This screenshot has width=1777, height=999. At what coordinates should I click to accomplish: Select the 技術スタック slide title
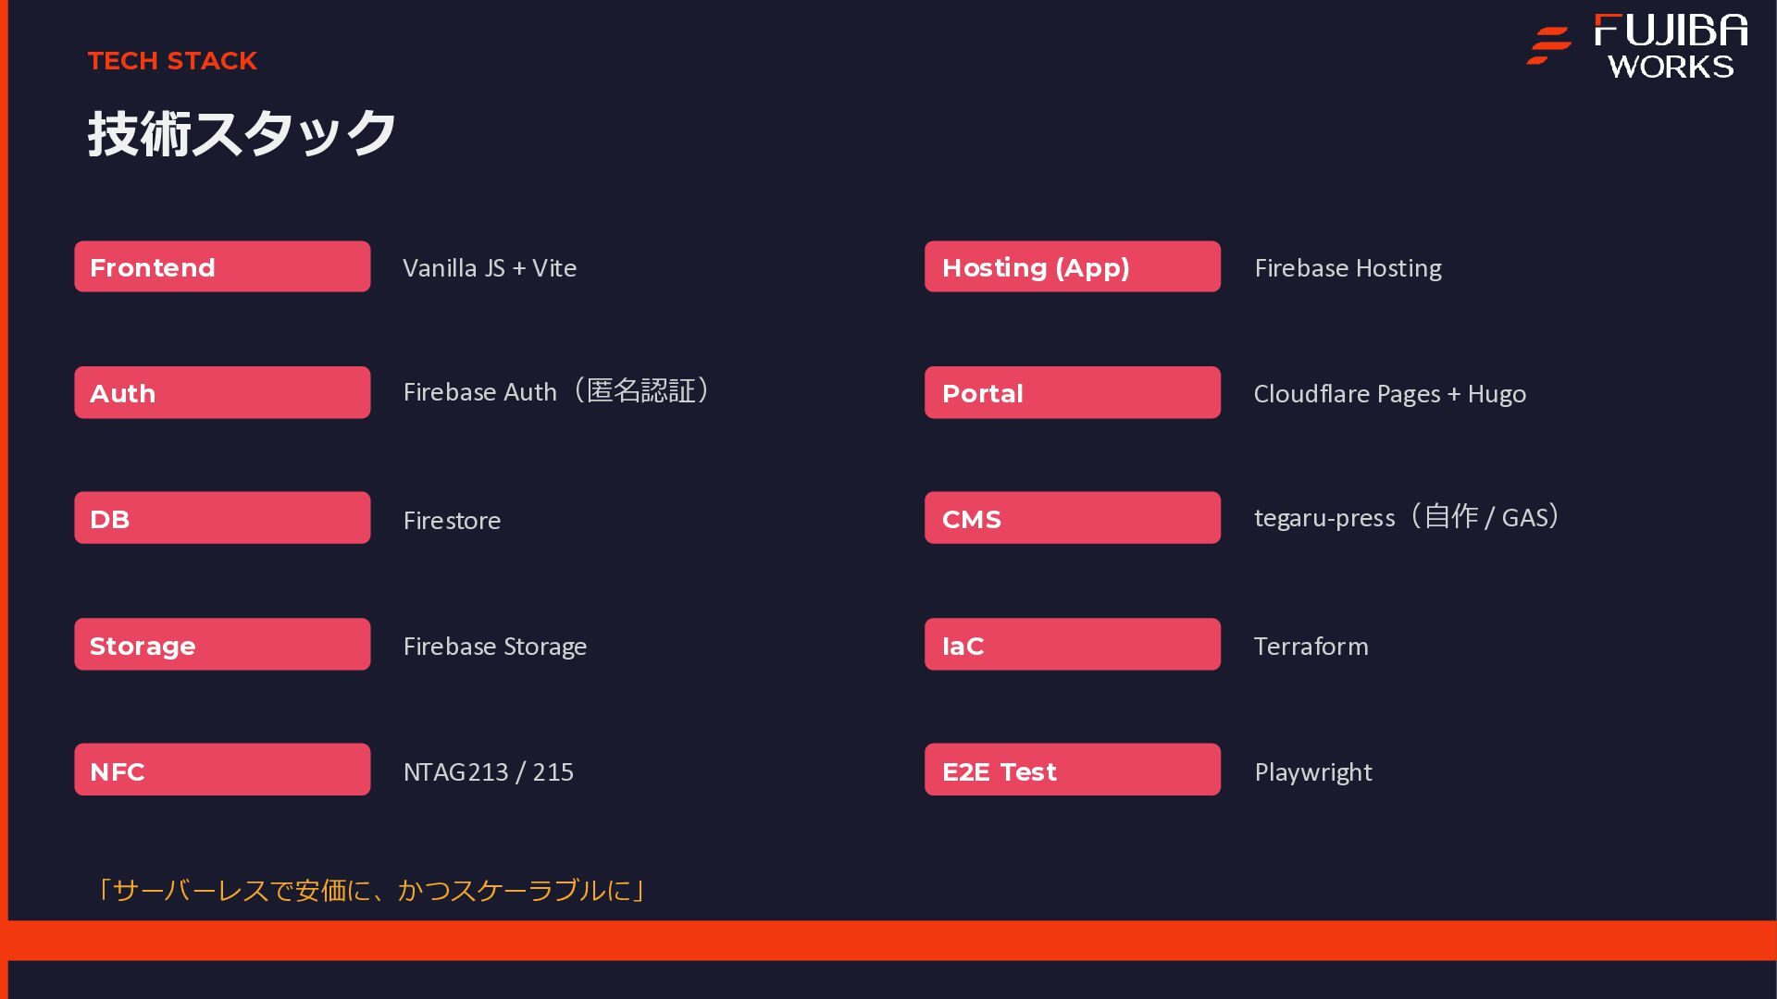[x=242, y=134]
